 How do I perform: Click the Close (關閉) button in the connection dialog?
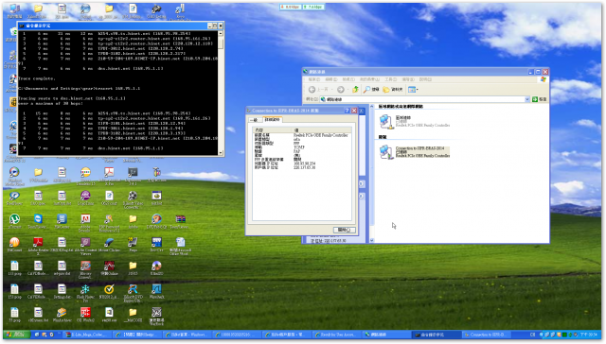[344, 230]
